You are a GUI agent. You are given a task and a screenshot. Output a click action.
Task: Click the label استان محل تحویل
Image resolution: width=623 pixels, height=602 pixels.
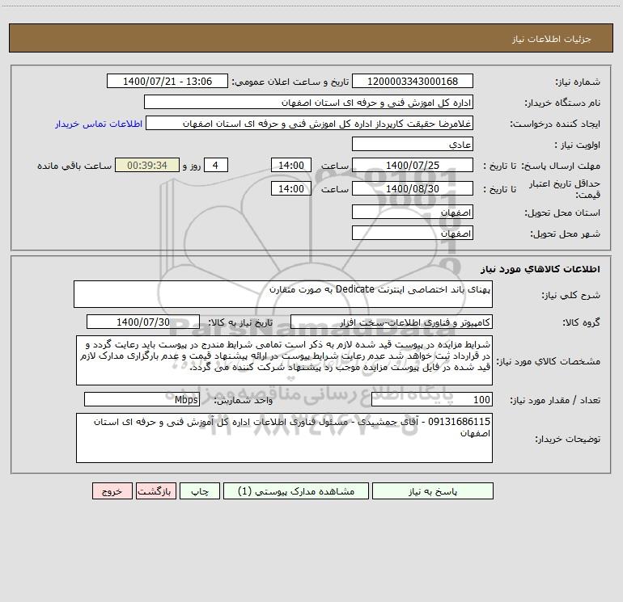click(x=562, y=213)
